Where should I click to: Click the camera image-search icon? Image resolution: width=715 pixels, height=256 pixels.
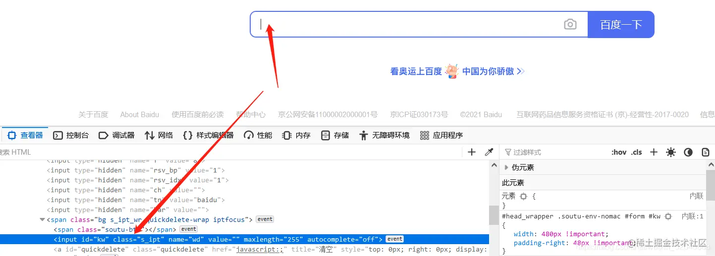[x=570, y=24]
